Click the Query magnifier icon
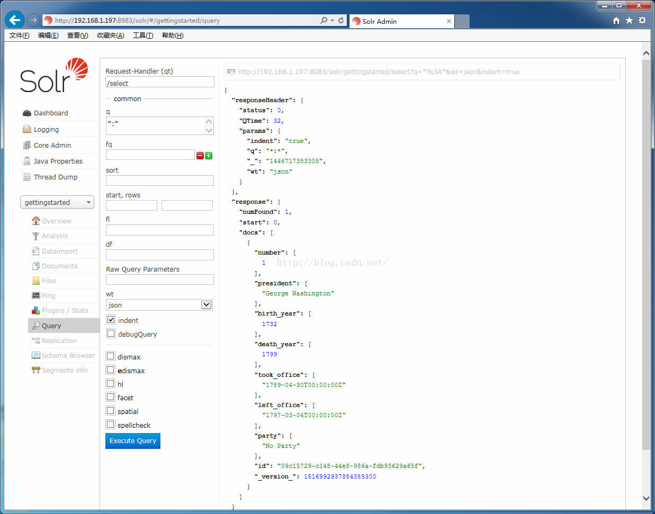655x514 pixels. click(x=36, y=326)
